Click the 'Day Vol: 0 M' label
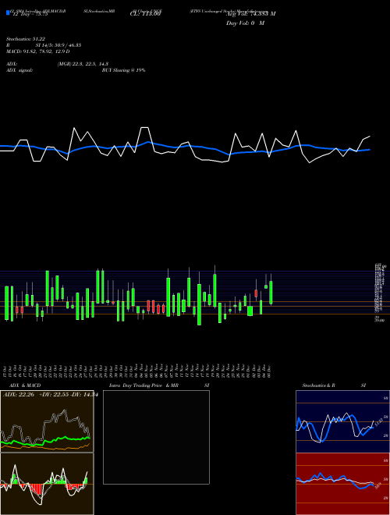Image resolution: width=390 pixels, height=515 pixels. [x=245, y=23]
